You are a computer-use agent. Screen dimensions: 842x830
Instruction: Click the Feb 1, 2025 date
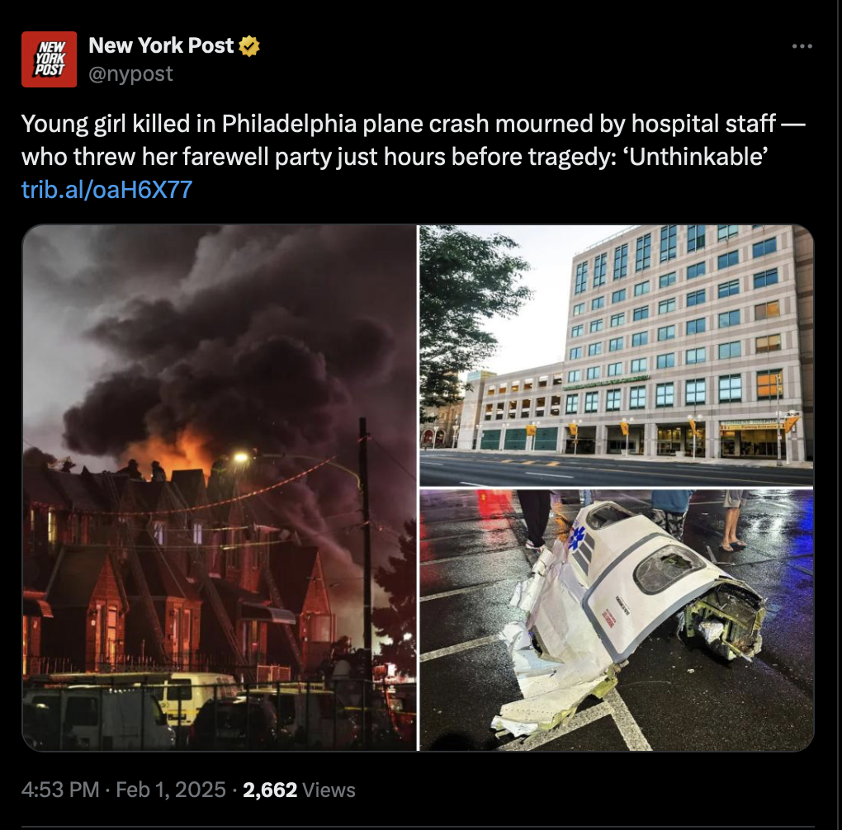point(171,790)
